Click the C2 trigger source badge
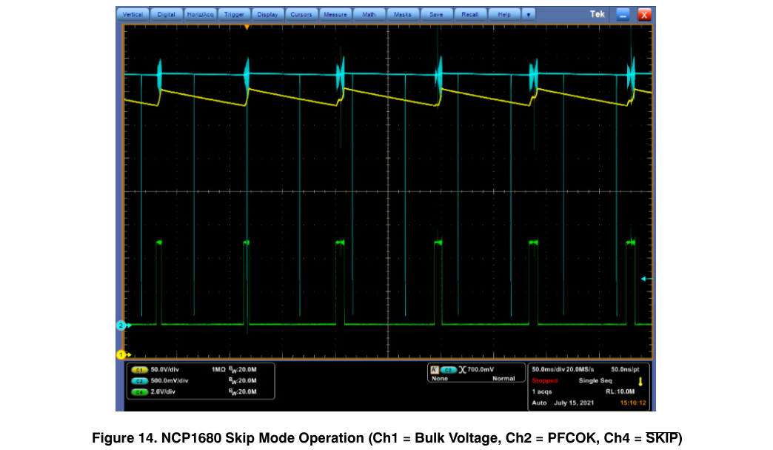Viewport: 773px width, 450px height. (x=448, y=370)
